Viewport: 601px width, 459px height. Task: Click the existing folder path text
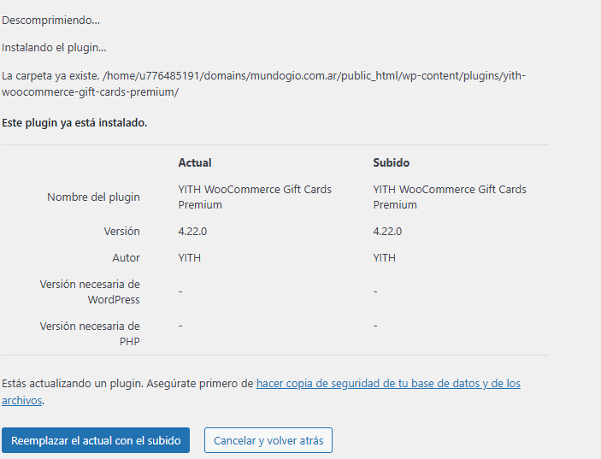pos(263,84)
